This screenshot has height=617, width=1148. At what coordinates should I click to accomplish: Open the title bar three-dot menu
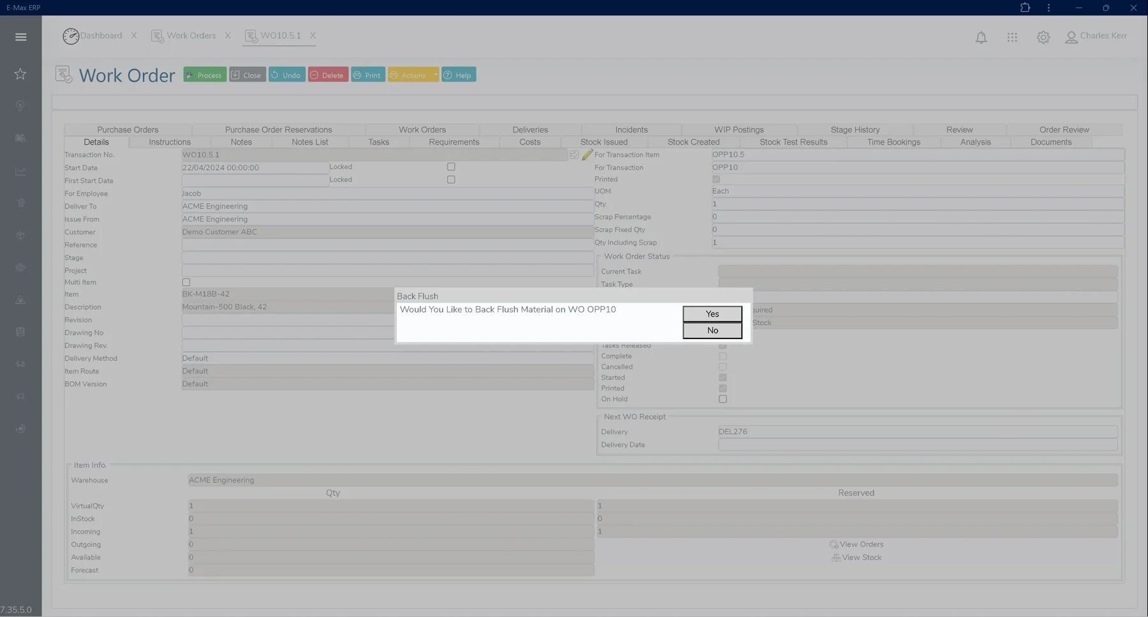(1049, 8)
